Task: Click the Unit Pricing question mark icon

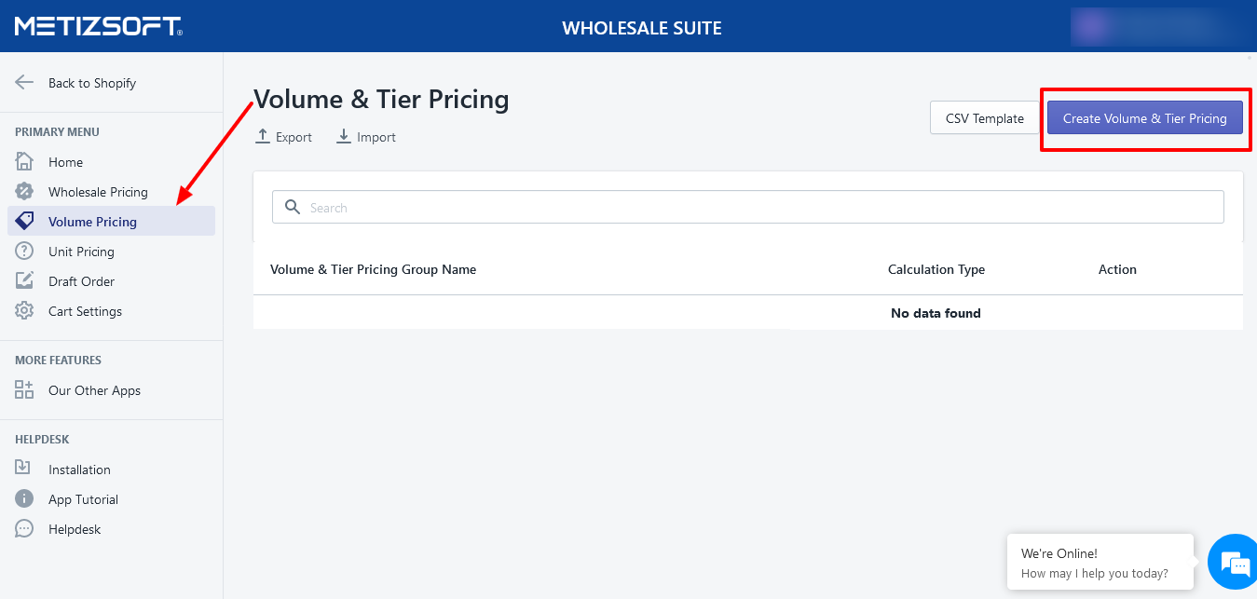Action: coord(24,252)
